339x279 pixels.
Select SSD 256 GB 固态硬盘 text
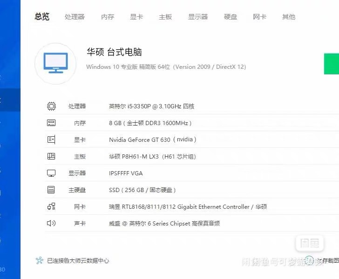(142, 190)
